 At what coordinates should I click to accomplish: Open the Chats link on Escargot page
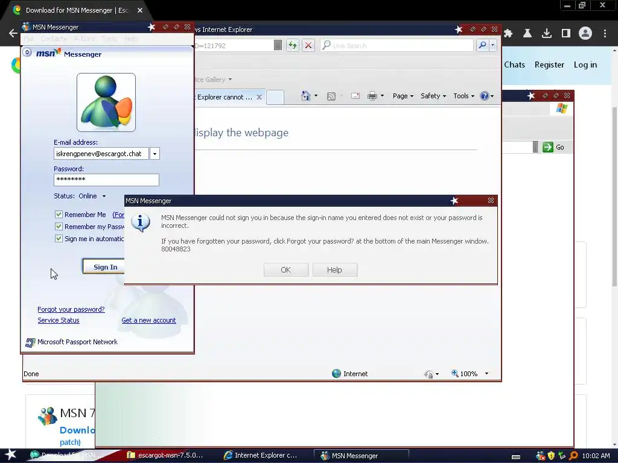point(514,65)
